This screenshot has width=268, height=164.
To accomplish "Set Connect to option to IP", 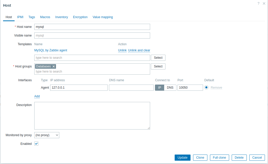I will click(x=160, y=88).
